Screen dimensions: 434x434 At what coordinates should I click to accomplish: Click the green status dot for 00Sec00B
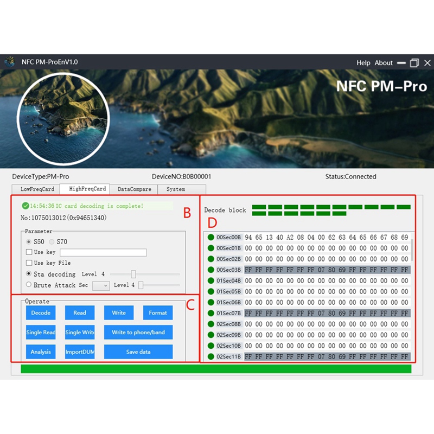[211, 237]
